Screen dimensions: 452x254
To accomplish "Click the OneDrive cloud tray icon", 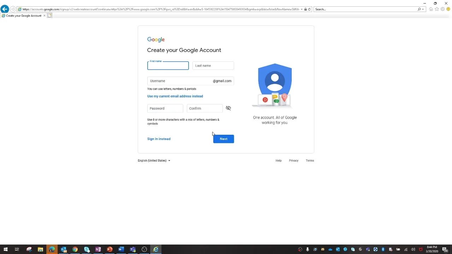I will pyautogui.click(x=330, y=249).
